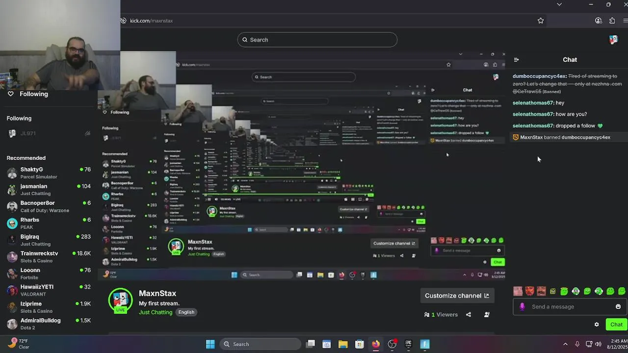Image resolution: width=628 pixels, height=353 pixels.
Task: Open the taskbar clock showing 2:45 AM
Action: 617,344
